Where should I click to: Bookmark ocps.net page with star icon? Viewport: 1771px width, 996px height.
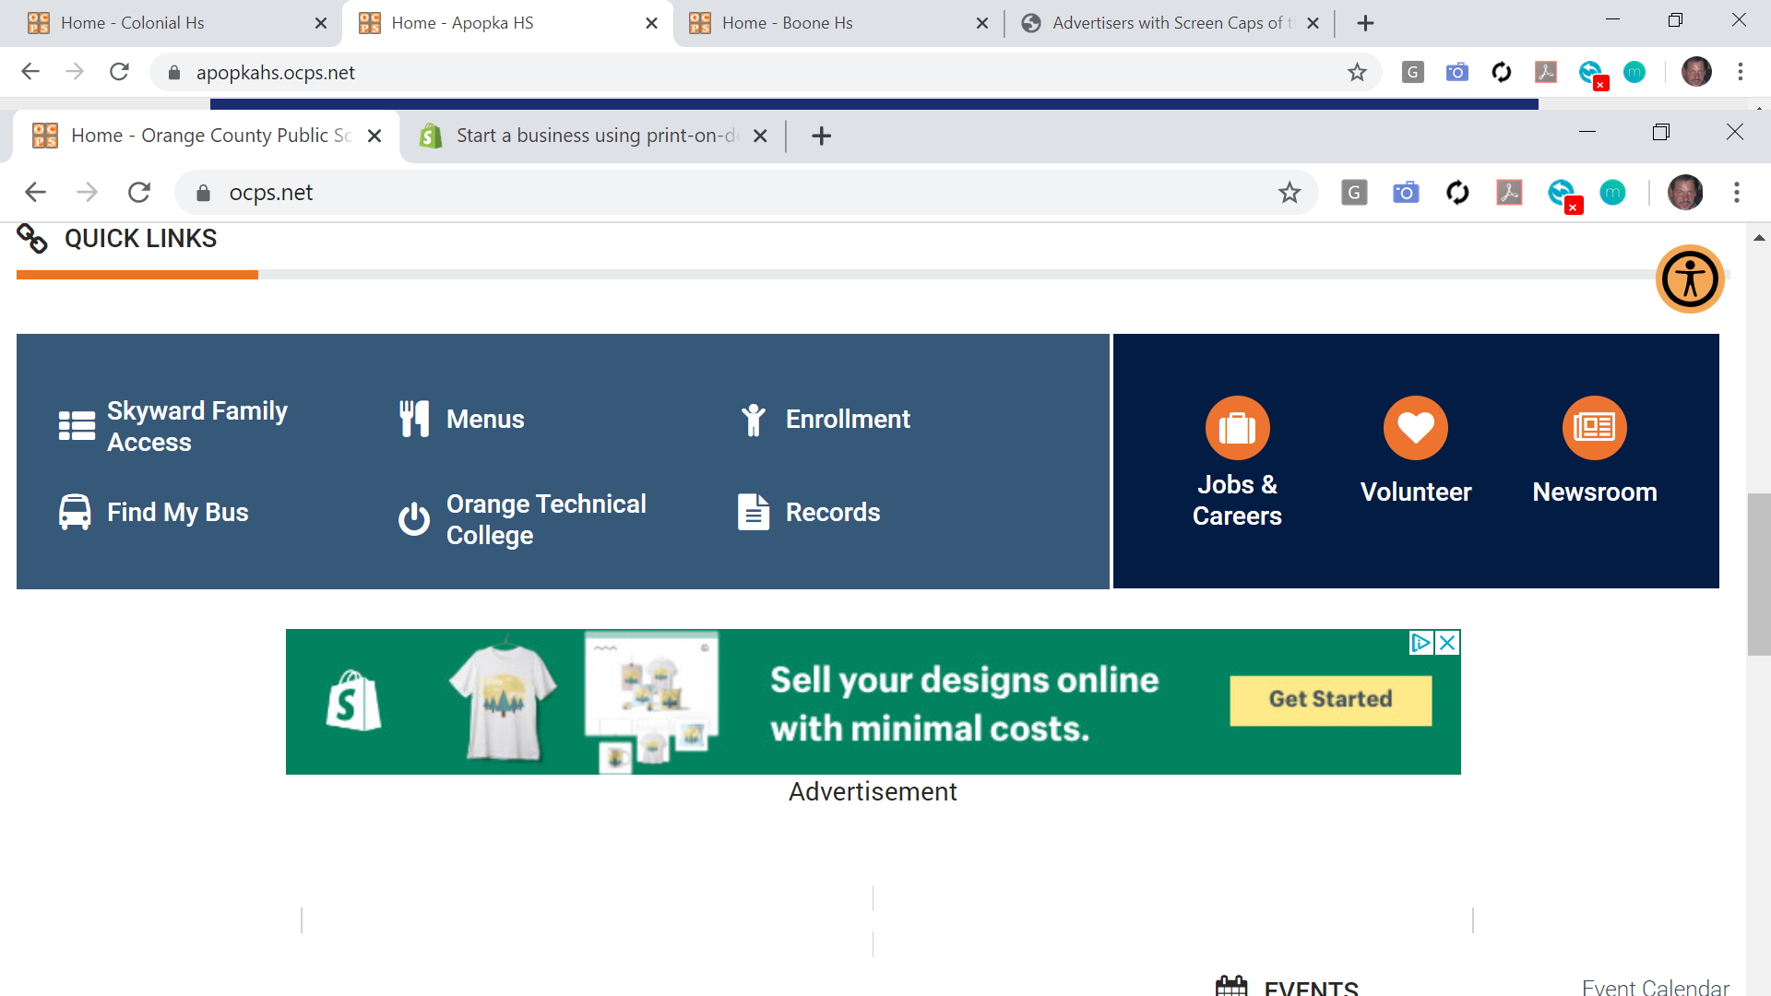tap(1289, 193)
